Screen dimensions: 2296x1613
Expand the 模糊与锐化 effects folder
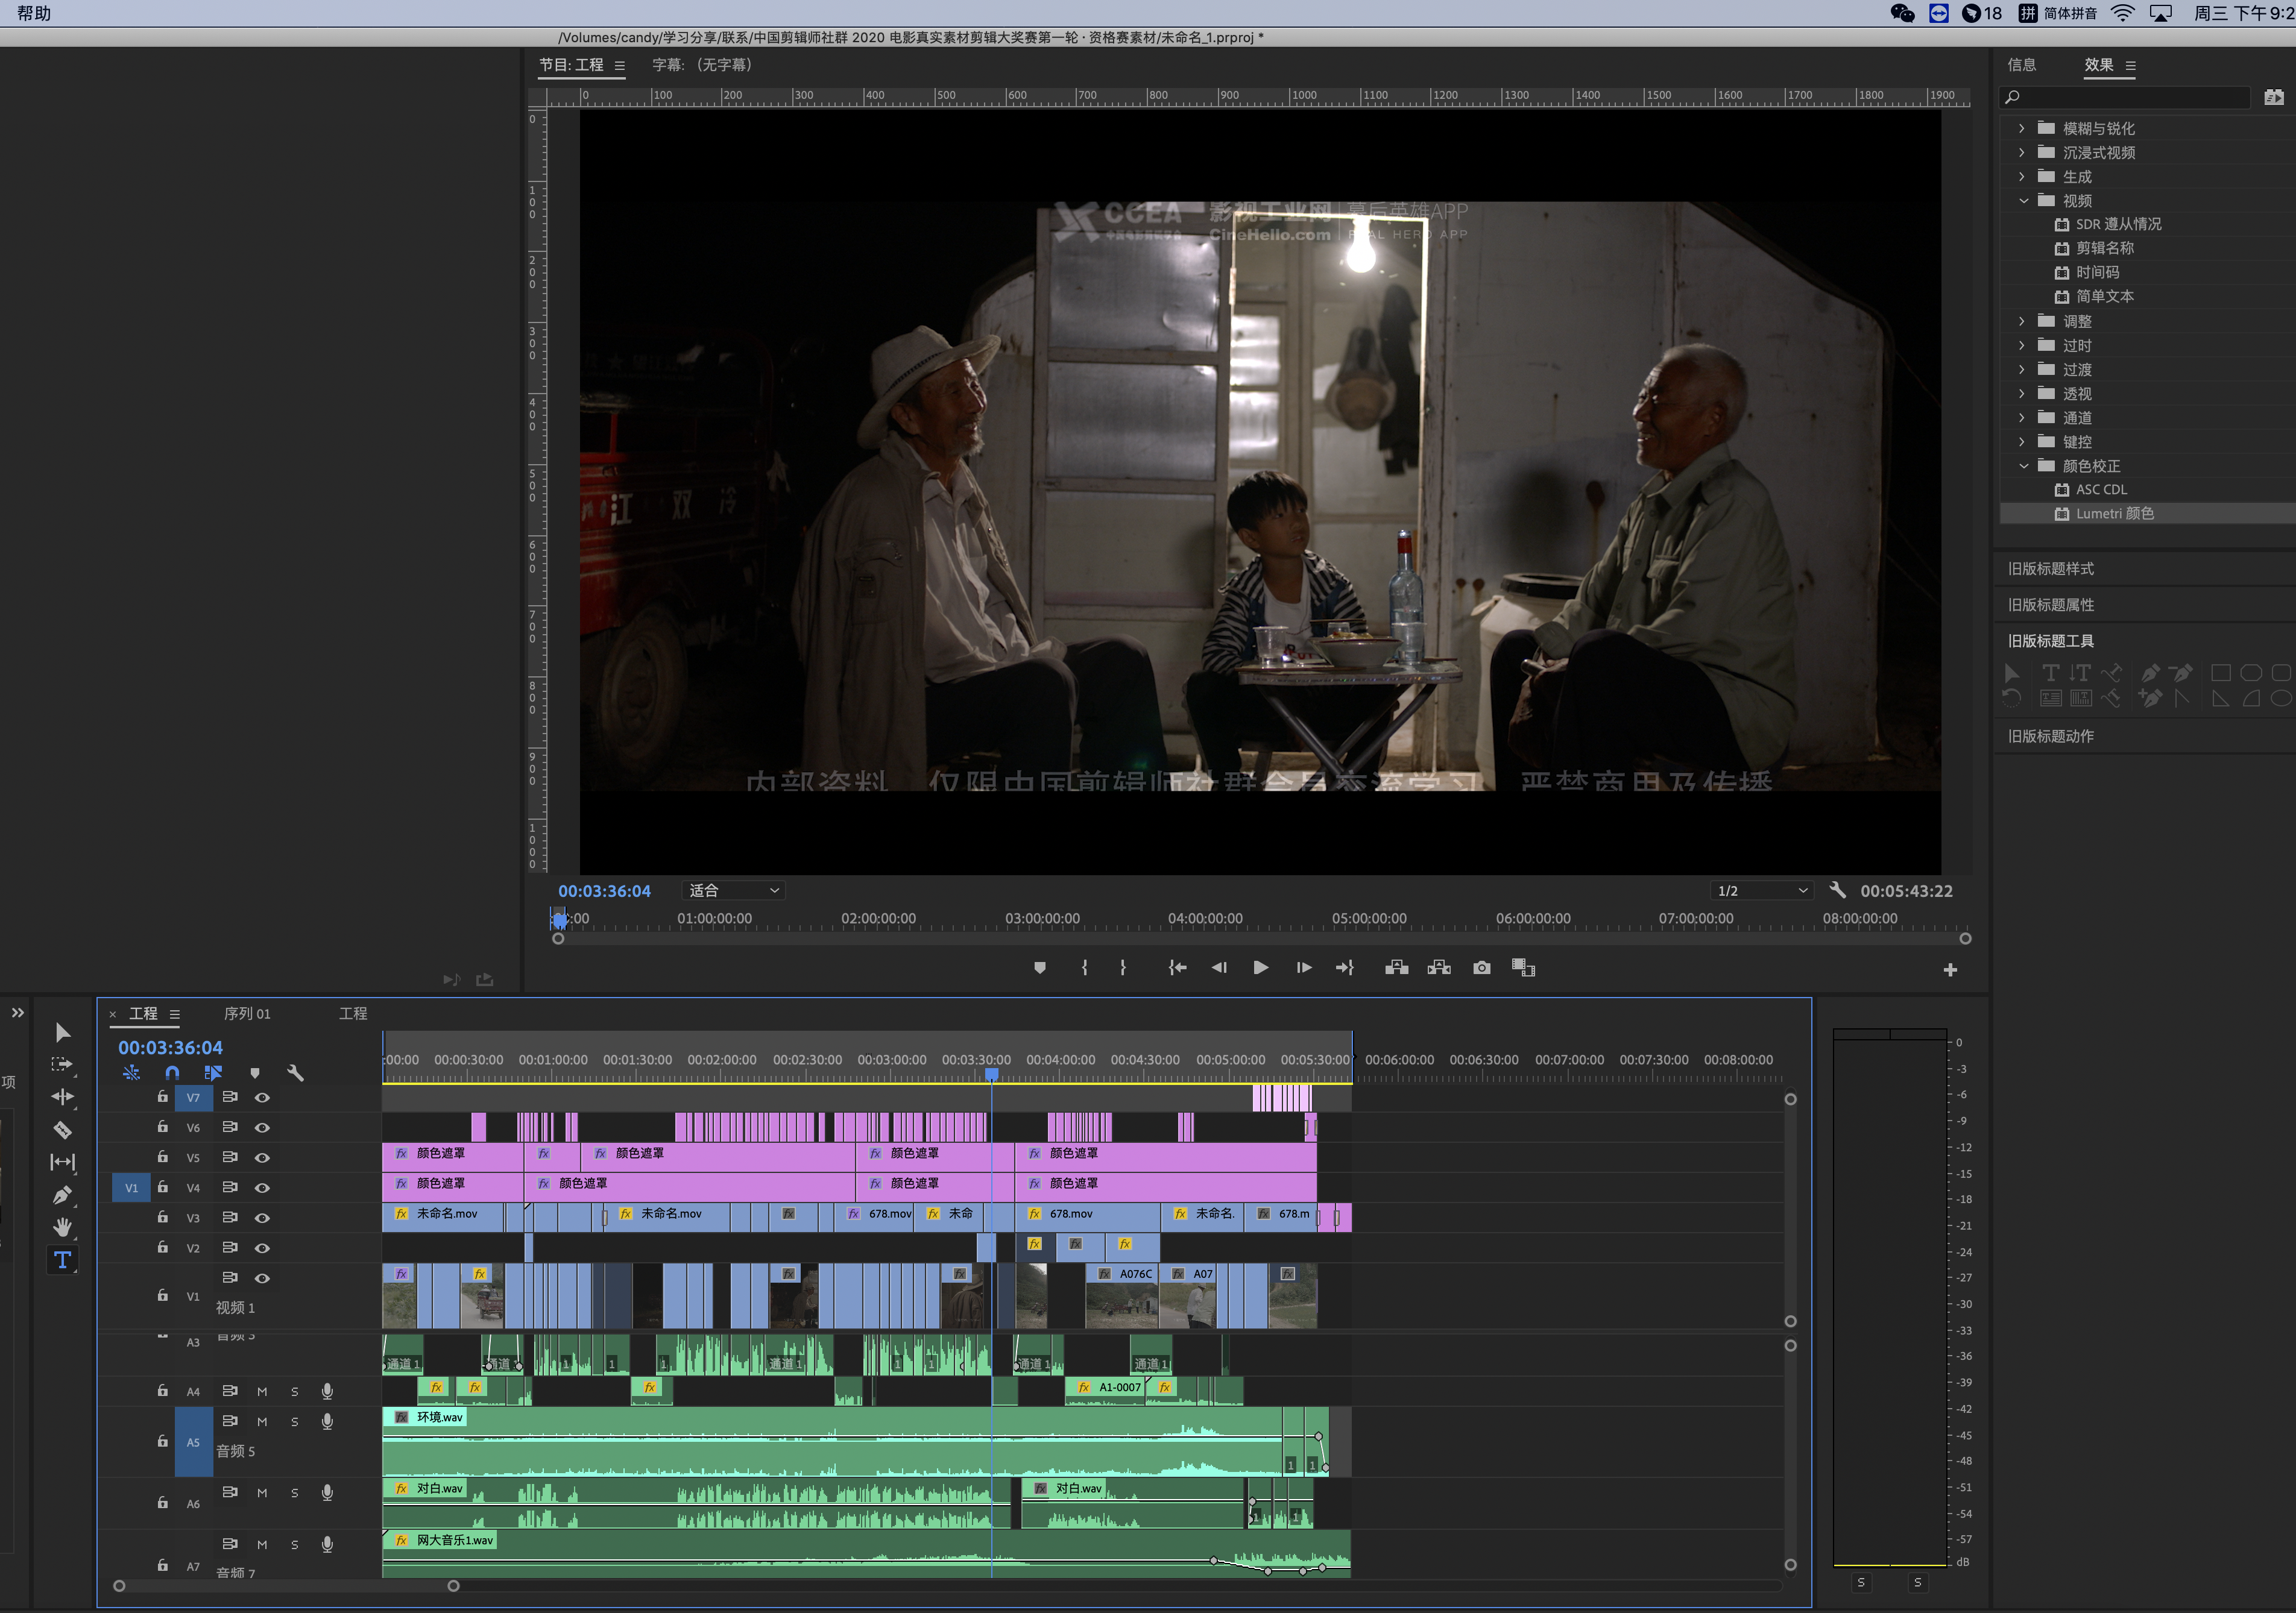pos(2021,128)
